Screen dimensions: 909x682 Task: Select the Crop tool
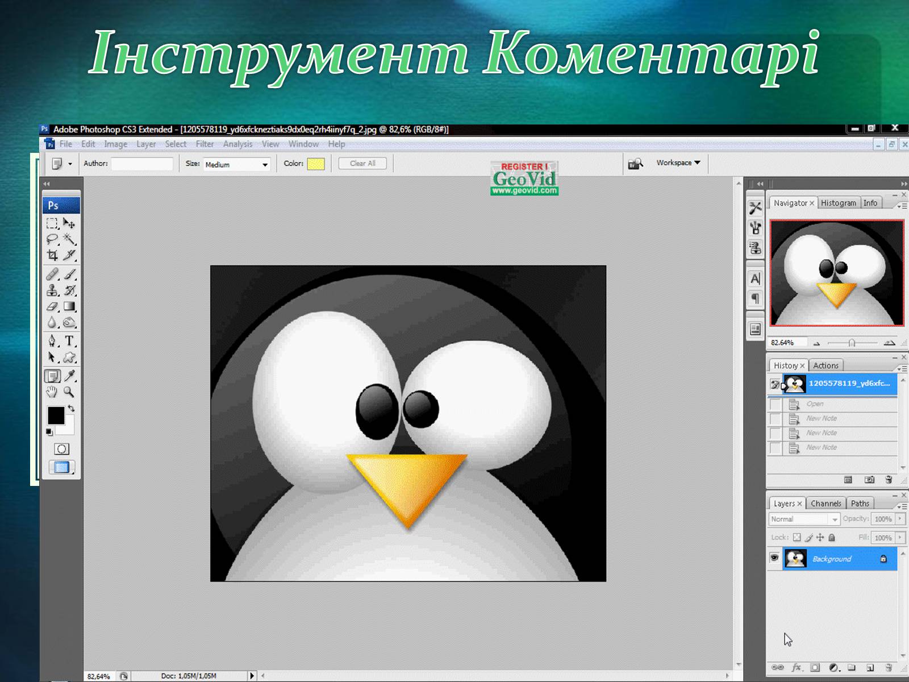tap(52, 255)
